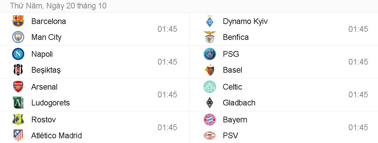The width and height of the screenshot is (378, 143).
Task: Select the Ludogorets club logo
Action: point(18,102)
